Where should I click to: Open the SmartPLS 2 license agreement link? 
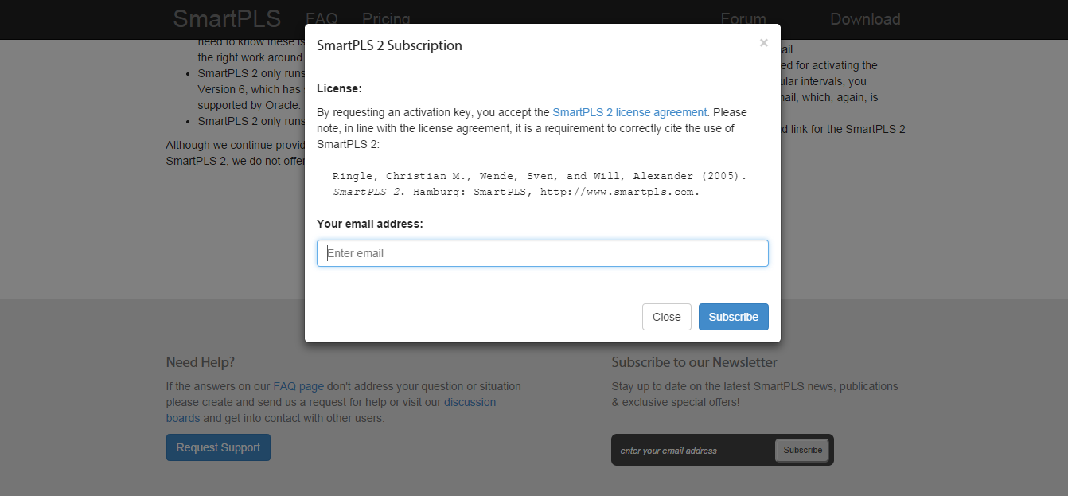[x=629, y=112]
